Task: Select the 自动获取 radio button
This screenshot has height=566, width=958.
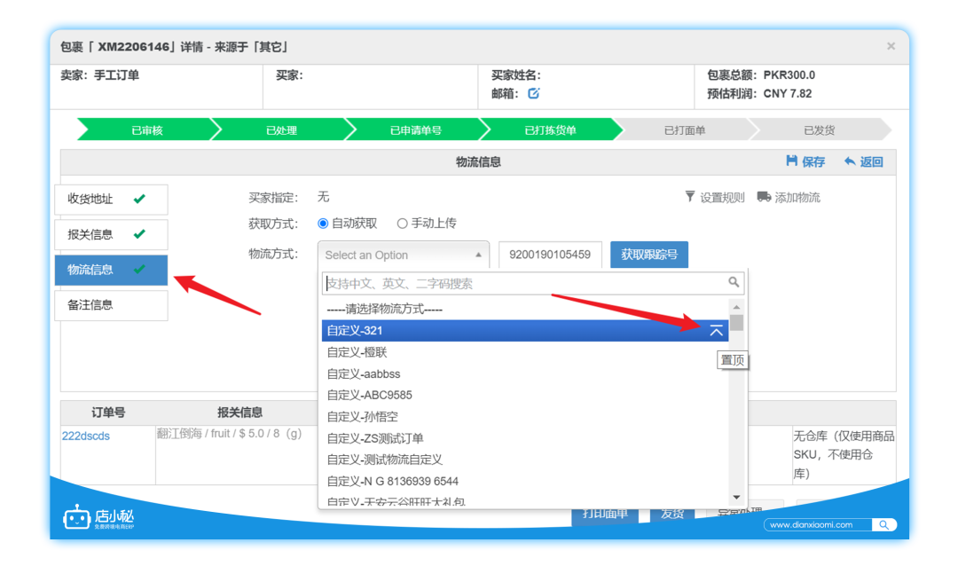Action: tap(322, 223)
